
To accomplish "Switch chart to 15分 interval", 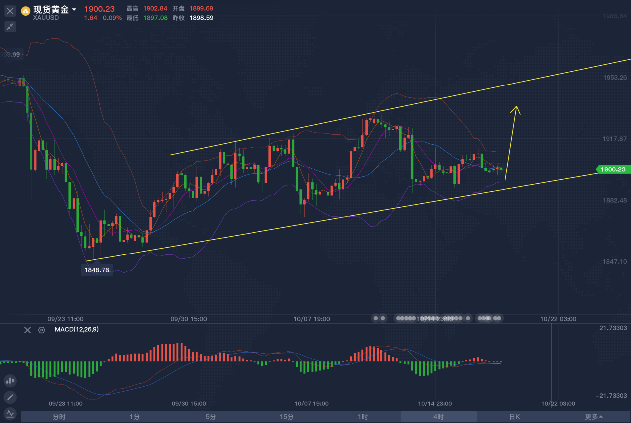I will click(x=286, y=417).
